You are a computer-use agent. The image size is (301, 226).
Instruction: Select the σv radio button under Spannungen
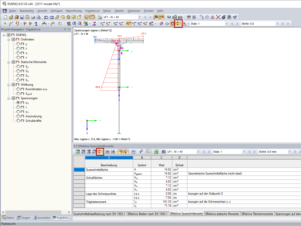coord(18,112)
